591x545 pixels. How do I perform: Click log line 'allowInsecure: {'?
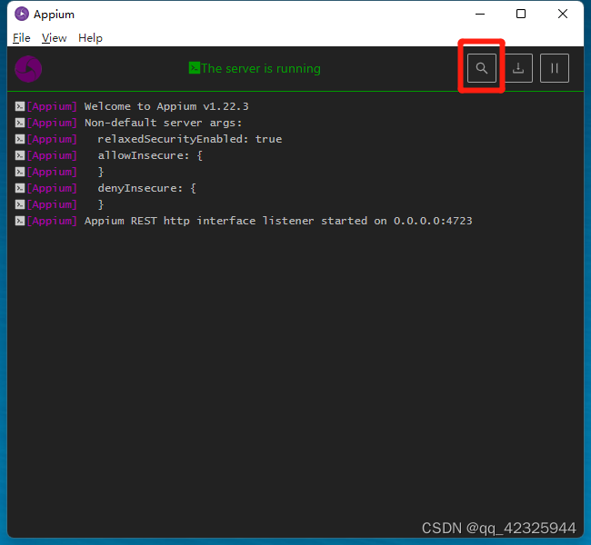[150, 155]
